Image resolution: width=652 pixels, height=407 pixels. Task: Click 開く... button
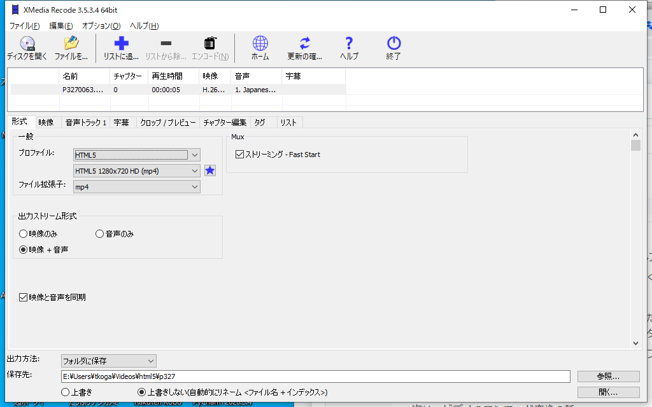coord(608,392)
